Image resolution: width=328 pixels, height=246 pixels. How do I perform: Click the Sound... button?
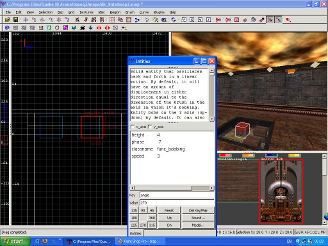(198, 218)
